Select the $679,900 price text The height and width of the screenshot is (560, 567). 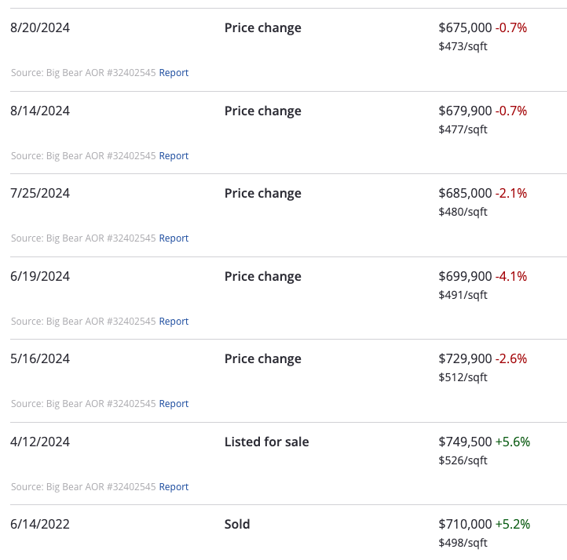coord(465,111)
